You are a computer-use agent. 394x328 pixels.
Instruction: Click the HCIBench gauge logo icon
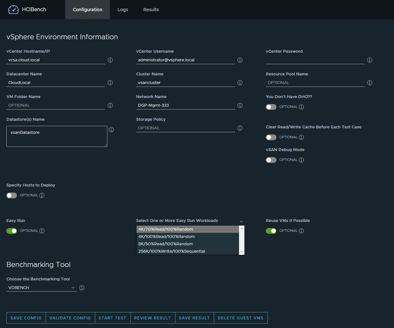13,10
